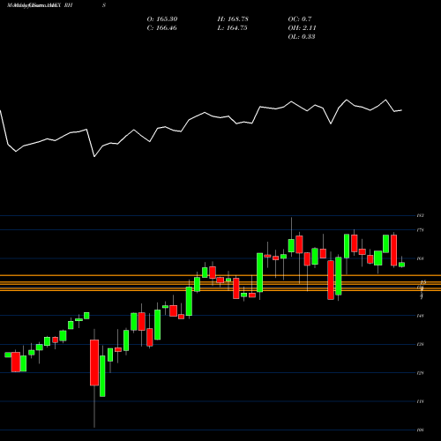The width and height of the screenshot is (441, 441).
Task: Click the 118 price axis label
Action: pos(420,401)
